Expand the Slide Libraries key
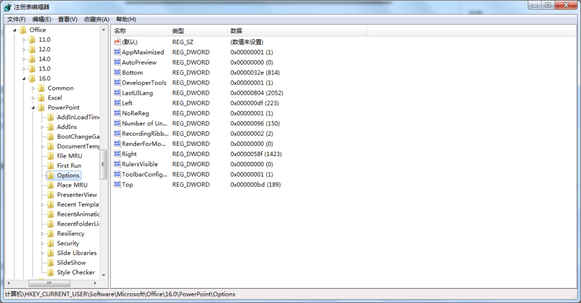This screenshot has height=303, width=581. (x=42, y=253)
